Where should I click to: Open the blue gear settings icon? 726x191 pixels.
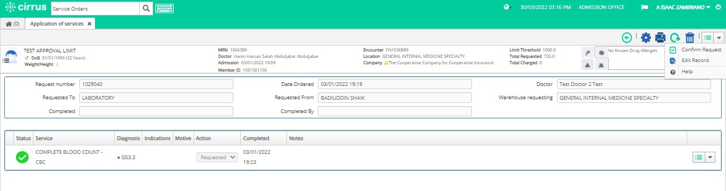tap(646, 38)
